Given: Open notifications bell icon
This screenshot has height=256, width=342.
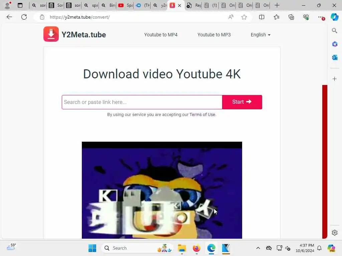Looking at the screenshot, I should point(319,248).
